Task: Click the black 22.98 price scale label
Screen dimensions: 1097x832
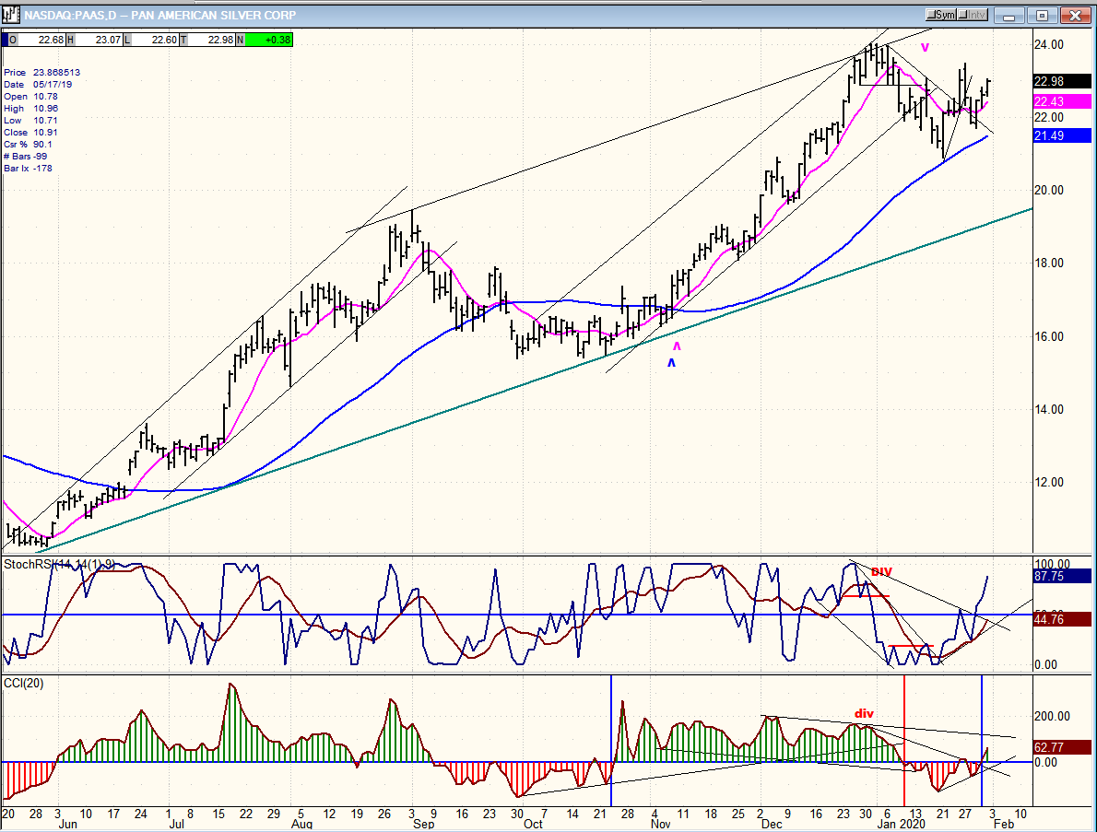Action: (x=1061, y=81)
